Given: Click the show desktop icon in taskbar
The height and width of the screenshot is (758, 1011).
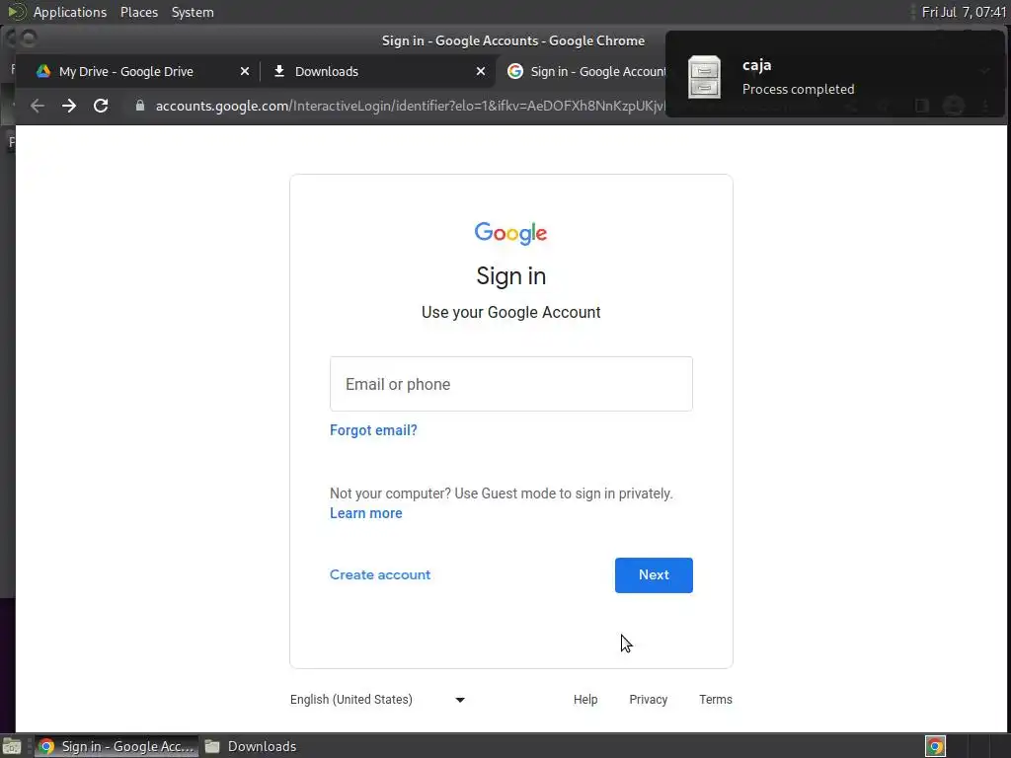Looking at the screenshot, I should pos(12,746).
